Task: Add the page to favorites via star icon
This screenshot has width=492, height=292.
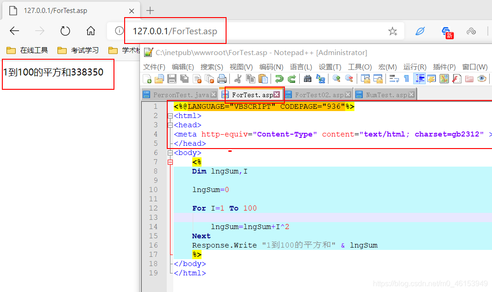Action: (392, 31)
